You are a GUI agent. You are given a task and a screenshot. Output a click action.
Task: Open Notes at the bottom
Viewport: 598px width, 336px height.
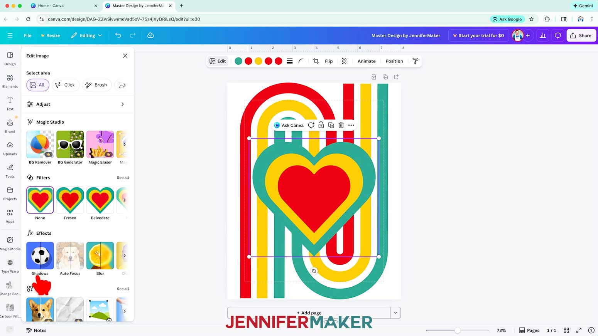36,330
